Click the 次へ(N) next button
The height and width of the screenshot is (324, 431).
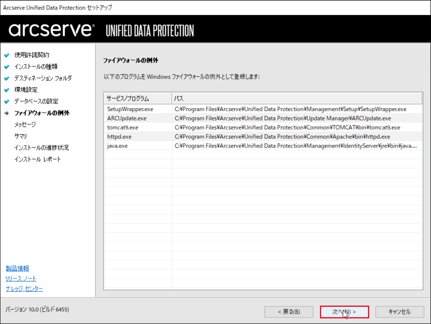[x=344, y=312]
